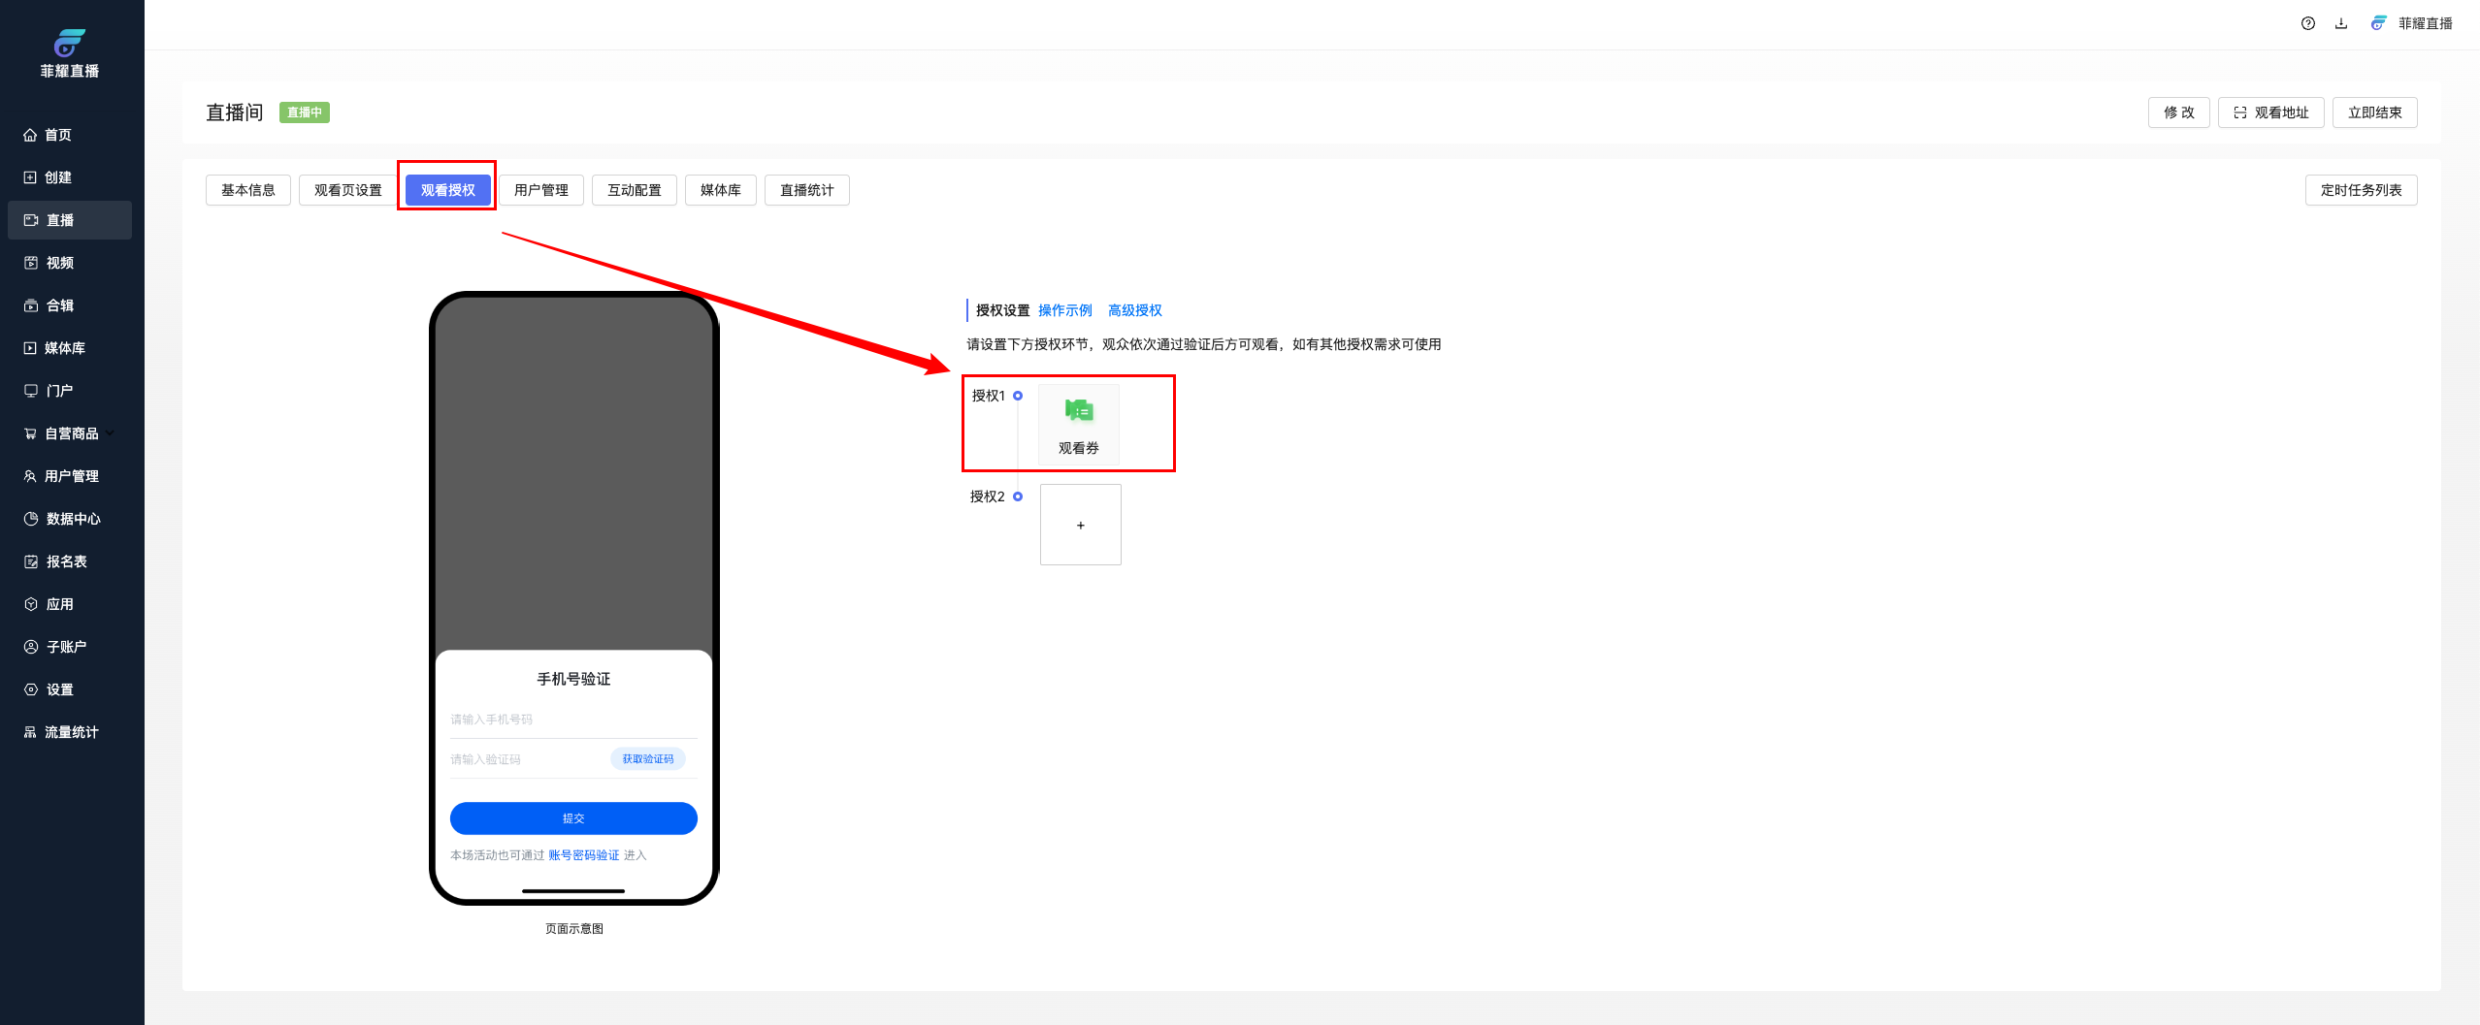Click the help question mark icon
This screenshot has width=2480, height=1025.
tap(2307, 23)
